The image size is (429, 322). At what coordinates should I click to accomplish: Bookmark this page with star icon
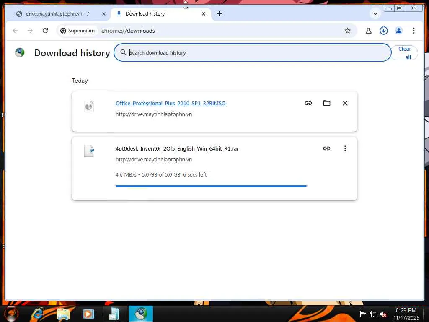347,31
